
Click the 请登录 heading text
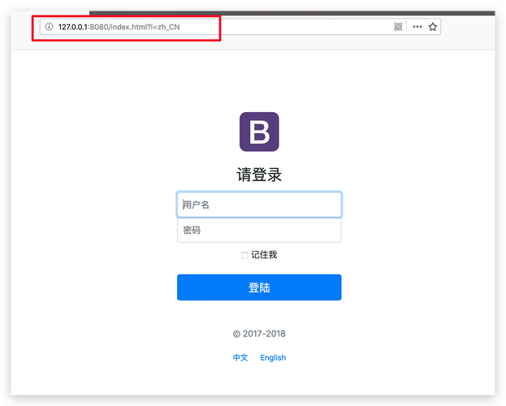point(259,175)
